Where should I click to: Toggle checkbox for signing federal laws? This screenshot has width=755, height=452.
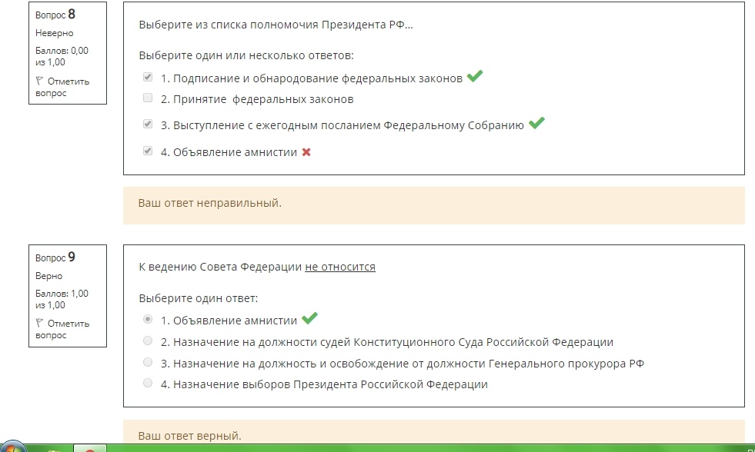[x=148, y=77]
